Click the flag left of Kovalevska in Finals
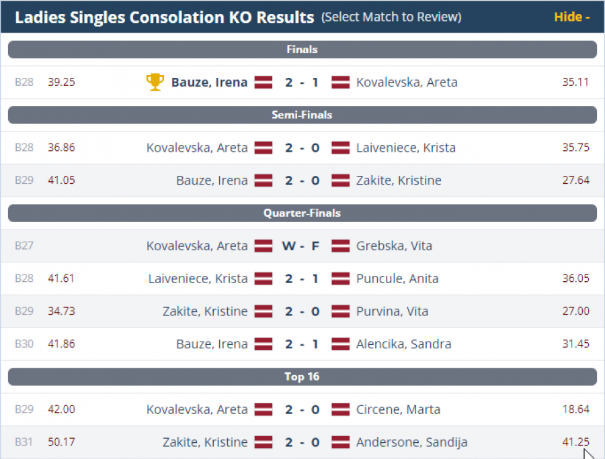Image resolution: width=605 pixels, height=459 pixels. [341, 83]
